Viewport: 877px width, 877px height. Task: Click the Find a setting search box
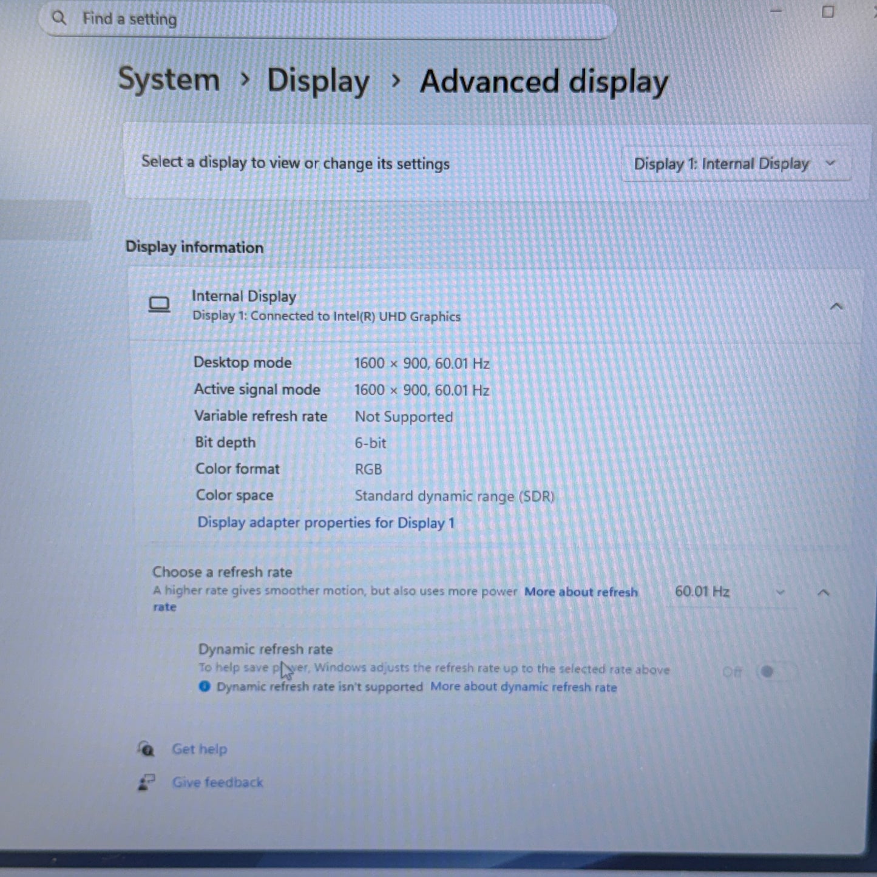tap(303, 19)
